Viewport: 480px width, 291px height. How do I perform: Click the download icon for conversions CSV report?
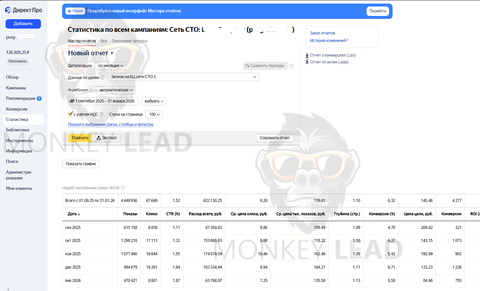tap(307, 55)
